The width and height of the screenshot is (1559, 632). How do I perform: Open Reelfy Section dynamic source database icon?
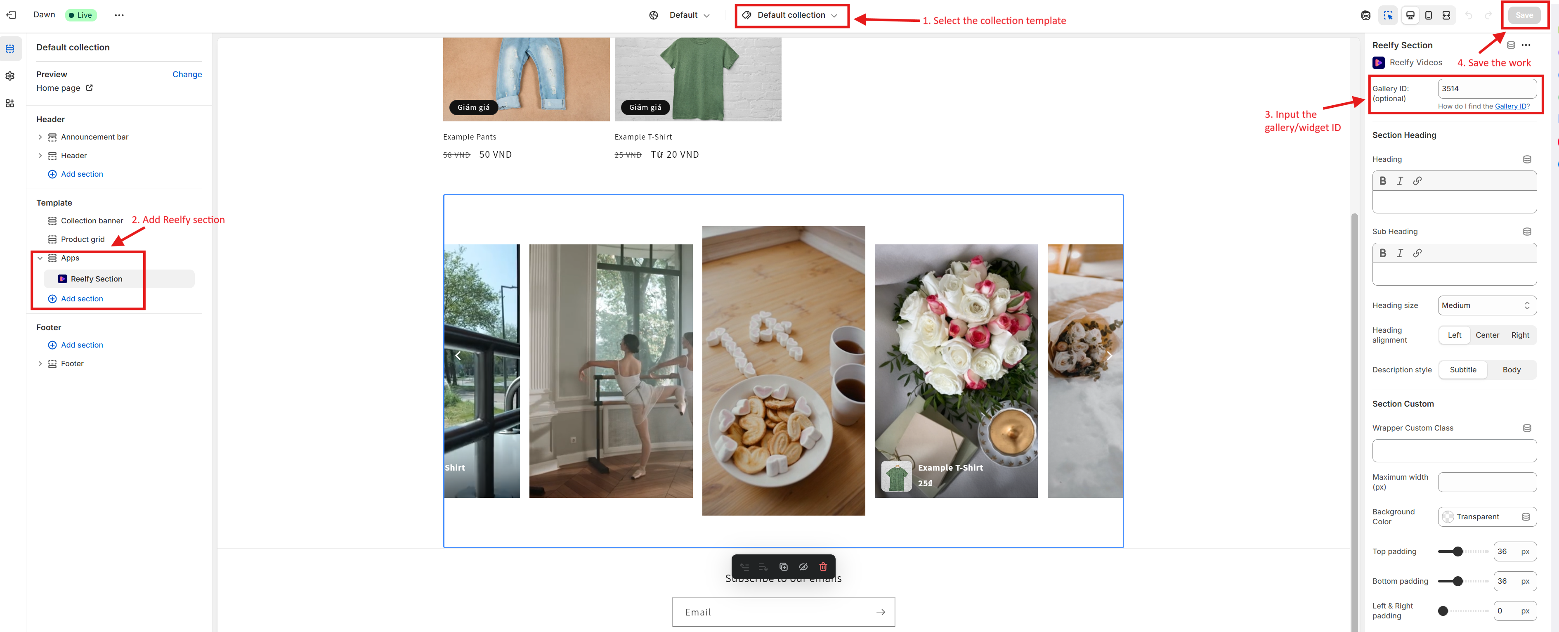pyautogui.click(x=1511, y=45)
